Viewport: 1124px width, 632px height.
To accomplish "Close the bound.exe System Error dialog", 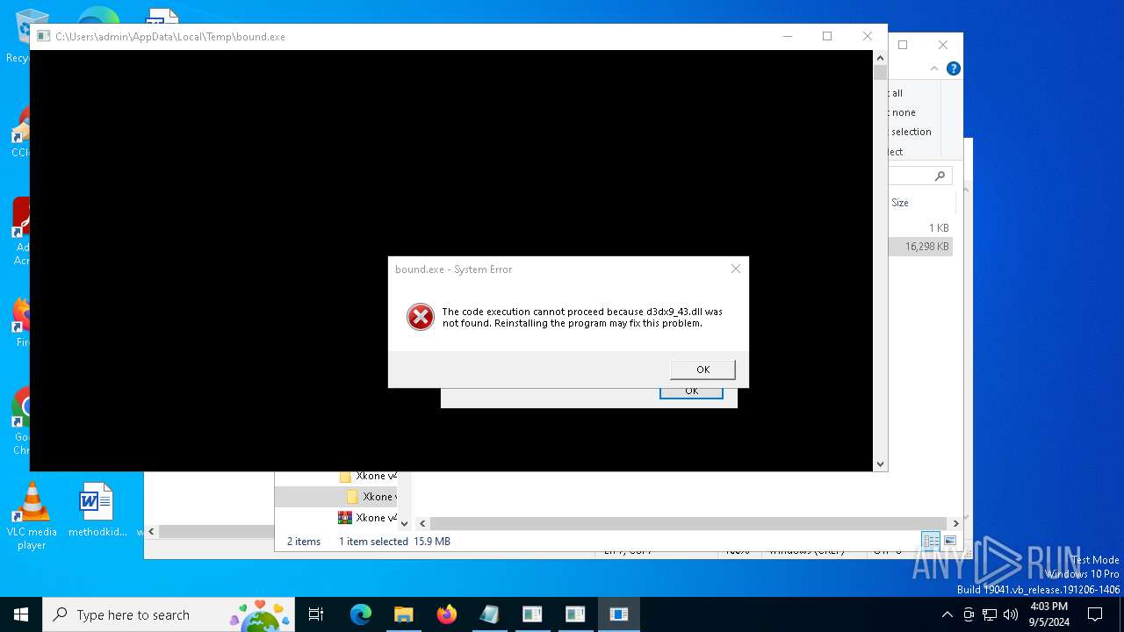I will click(x=736, y=269).
